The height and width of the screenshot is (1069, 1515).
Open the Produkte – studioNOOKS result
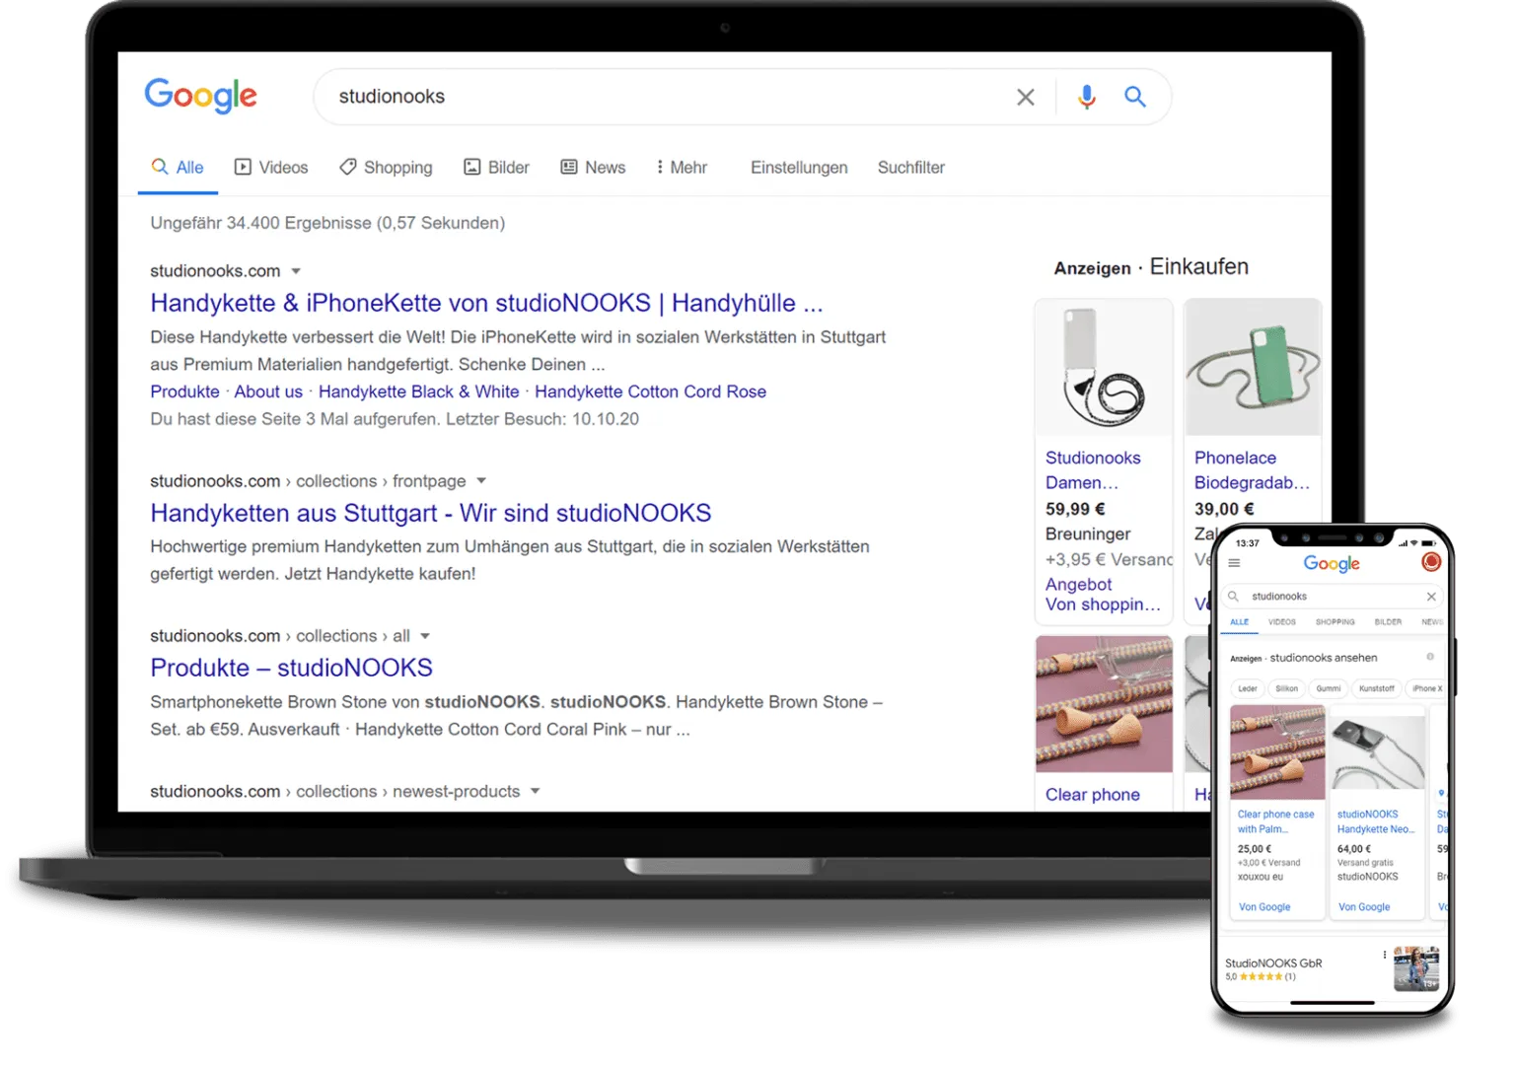[291, 668]
